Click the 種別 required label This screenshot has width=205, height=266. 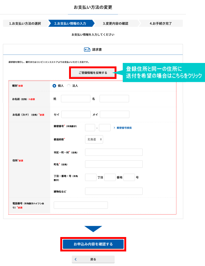[17, 86]
